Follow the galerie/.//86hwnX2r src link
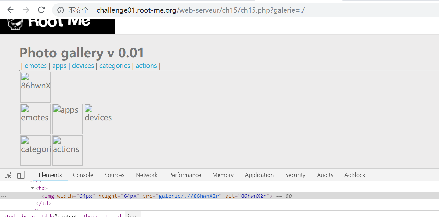This screenshot has height=217, width=439. pyautogui.click(x=188, y=196)
